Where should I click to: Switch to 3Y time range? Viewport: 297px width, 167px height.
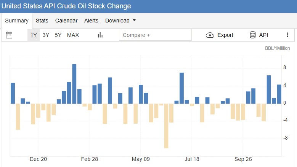point(46,35)
